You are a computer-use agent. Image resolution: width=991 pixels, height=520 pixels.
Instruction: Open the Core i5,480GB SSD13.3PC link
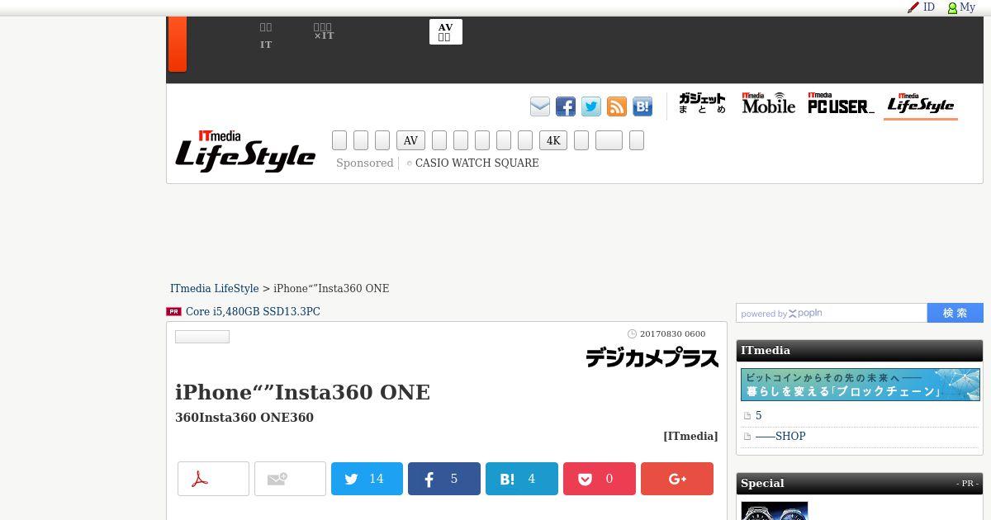253,311
